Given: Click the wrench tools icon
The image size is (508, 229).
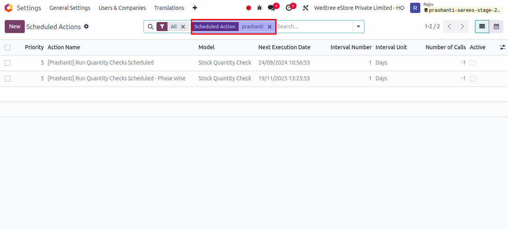Looking at the screenshot, I should click(x=306, y=8).
